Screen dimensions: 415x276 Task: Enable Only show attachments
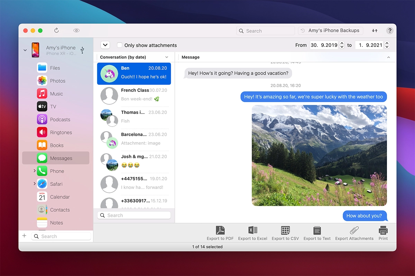[119, 45]
